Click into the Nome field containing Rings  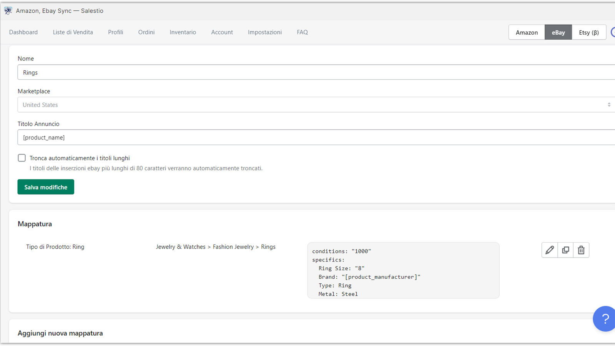[x=316, y=72]
